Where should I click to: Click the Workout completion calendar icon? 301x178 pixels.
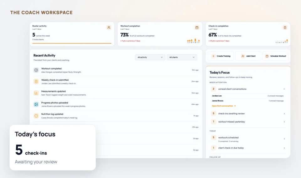197,27
